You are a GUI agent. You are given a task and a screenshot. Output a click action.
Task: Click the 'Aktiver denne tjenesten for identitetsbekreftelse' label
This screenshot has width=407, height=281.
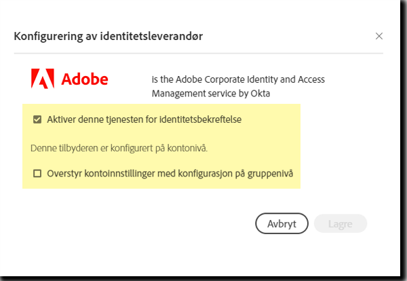pyautogui.click(x=144, y=119)
